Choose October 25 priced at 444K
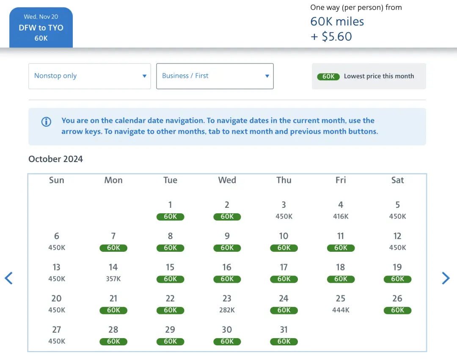The width and height of the screenshot is (457, 361). (x=341, y=304)
